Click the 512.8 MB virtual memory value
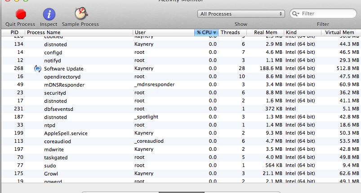The height and width of the screenshot is (193, 361). [x=348, y=69]
